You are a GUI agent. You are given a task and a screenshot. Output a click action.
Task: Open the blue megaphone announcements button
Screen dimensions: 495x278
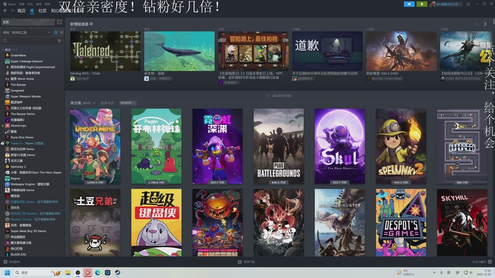tap(409, 4)
